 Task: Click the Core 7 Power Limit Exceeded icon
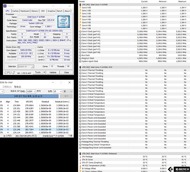(x=80, y=139)
